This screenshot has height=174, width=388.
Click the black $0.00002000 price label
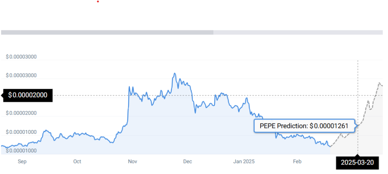pos(28,95)
